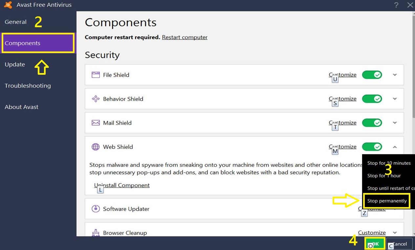
Task: Collapse the Web Shield section chevron
Action: pos(395,147)
